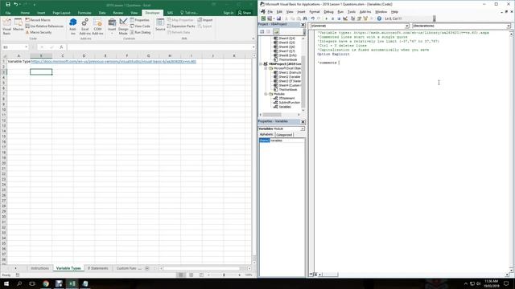The image size is (515, 289).
Task: Open the XML Source pane
Action: 160,25
